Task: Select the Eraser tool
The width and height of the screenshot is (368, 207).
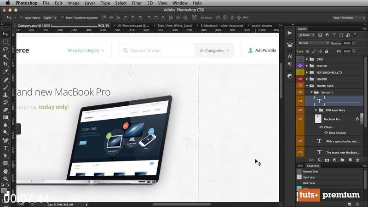Action: 5,110
